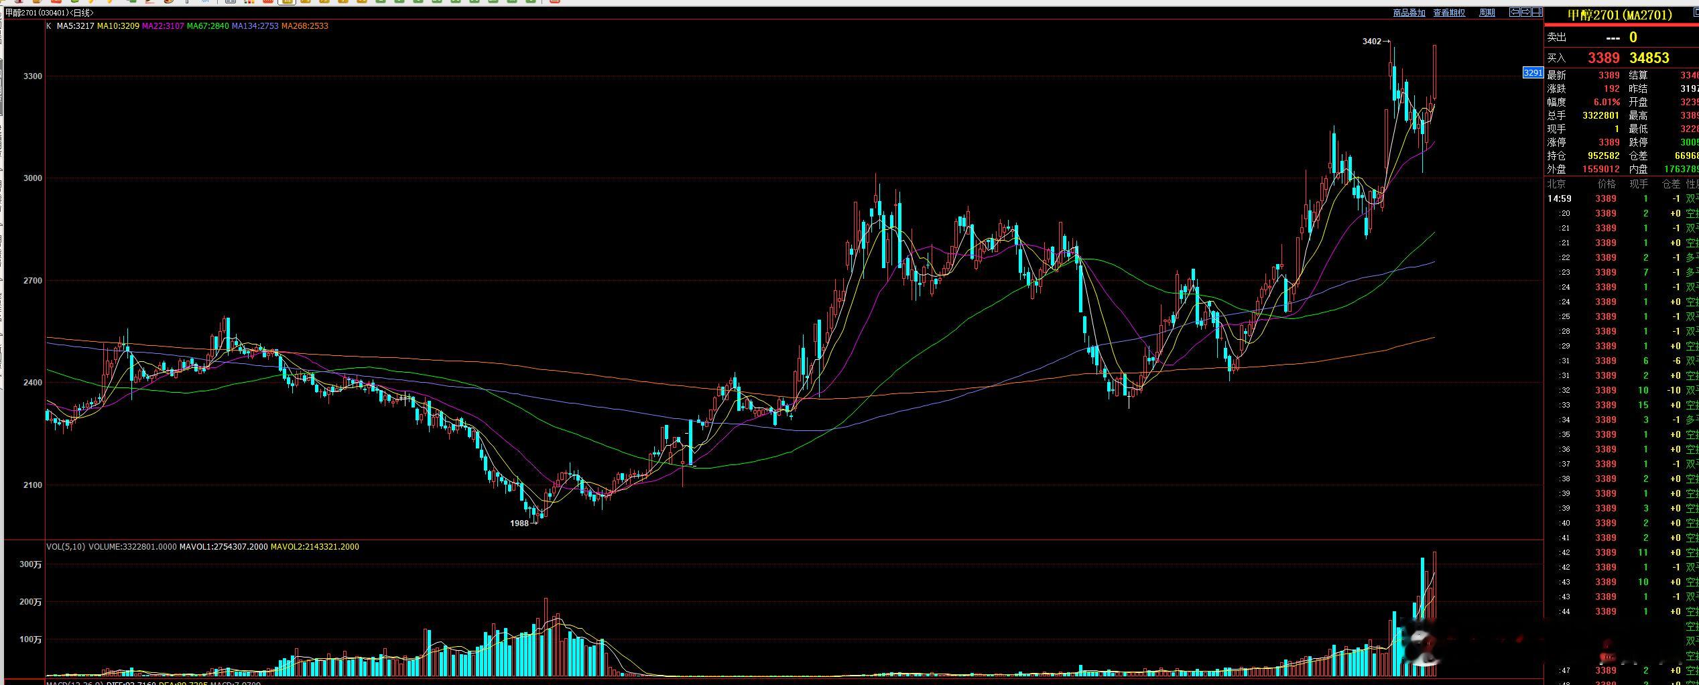Select the 14:59 tick row
1699x685 pixels.
pos(1621,199)
